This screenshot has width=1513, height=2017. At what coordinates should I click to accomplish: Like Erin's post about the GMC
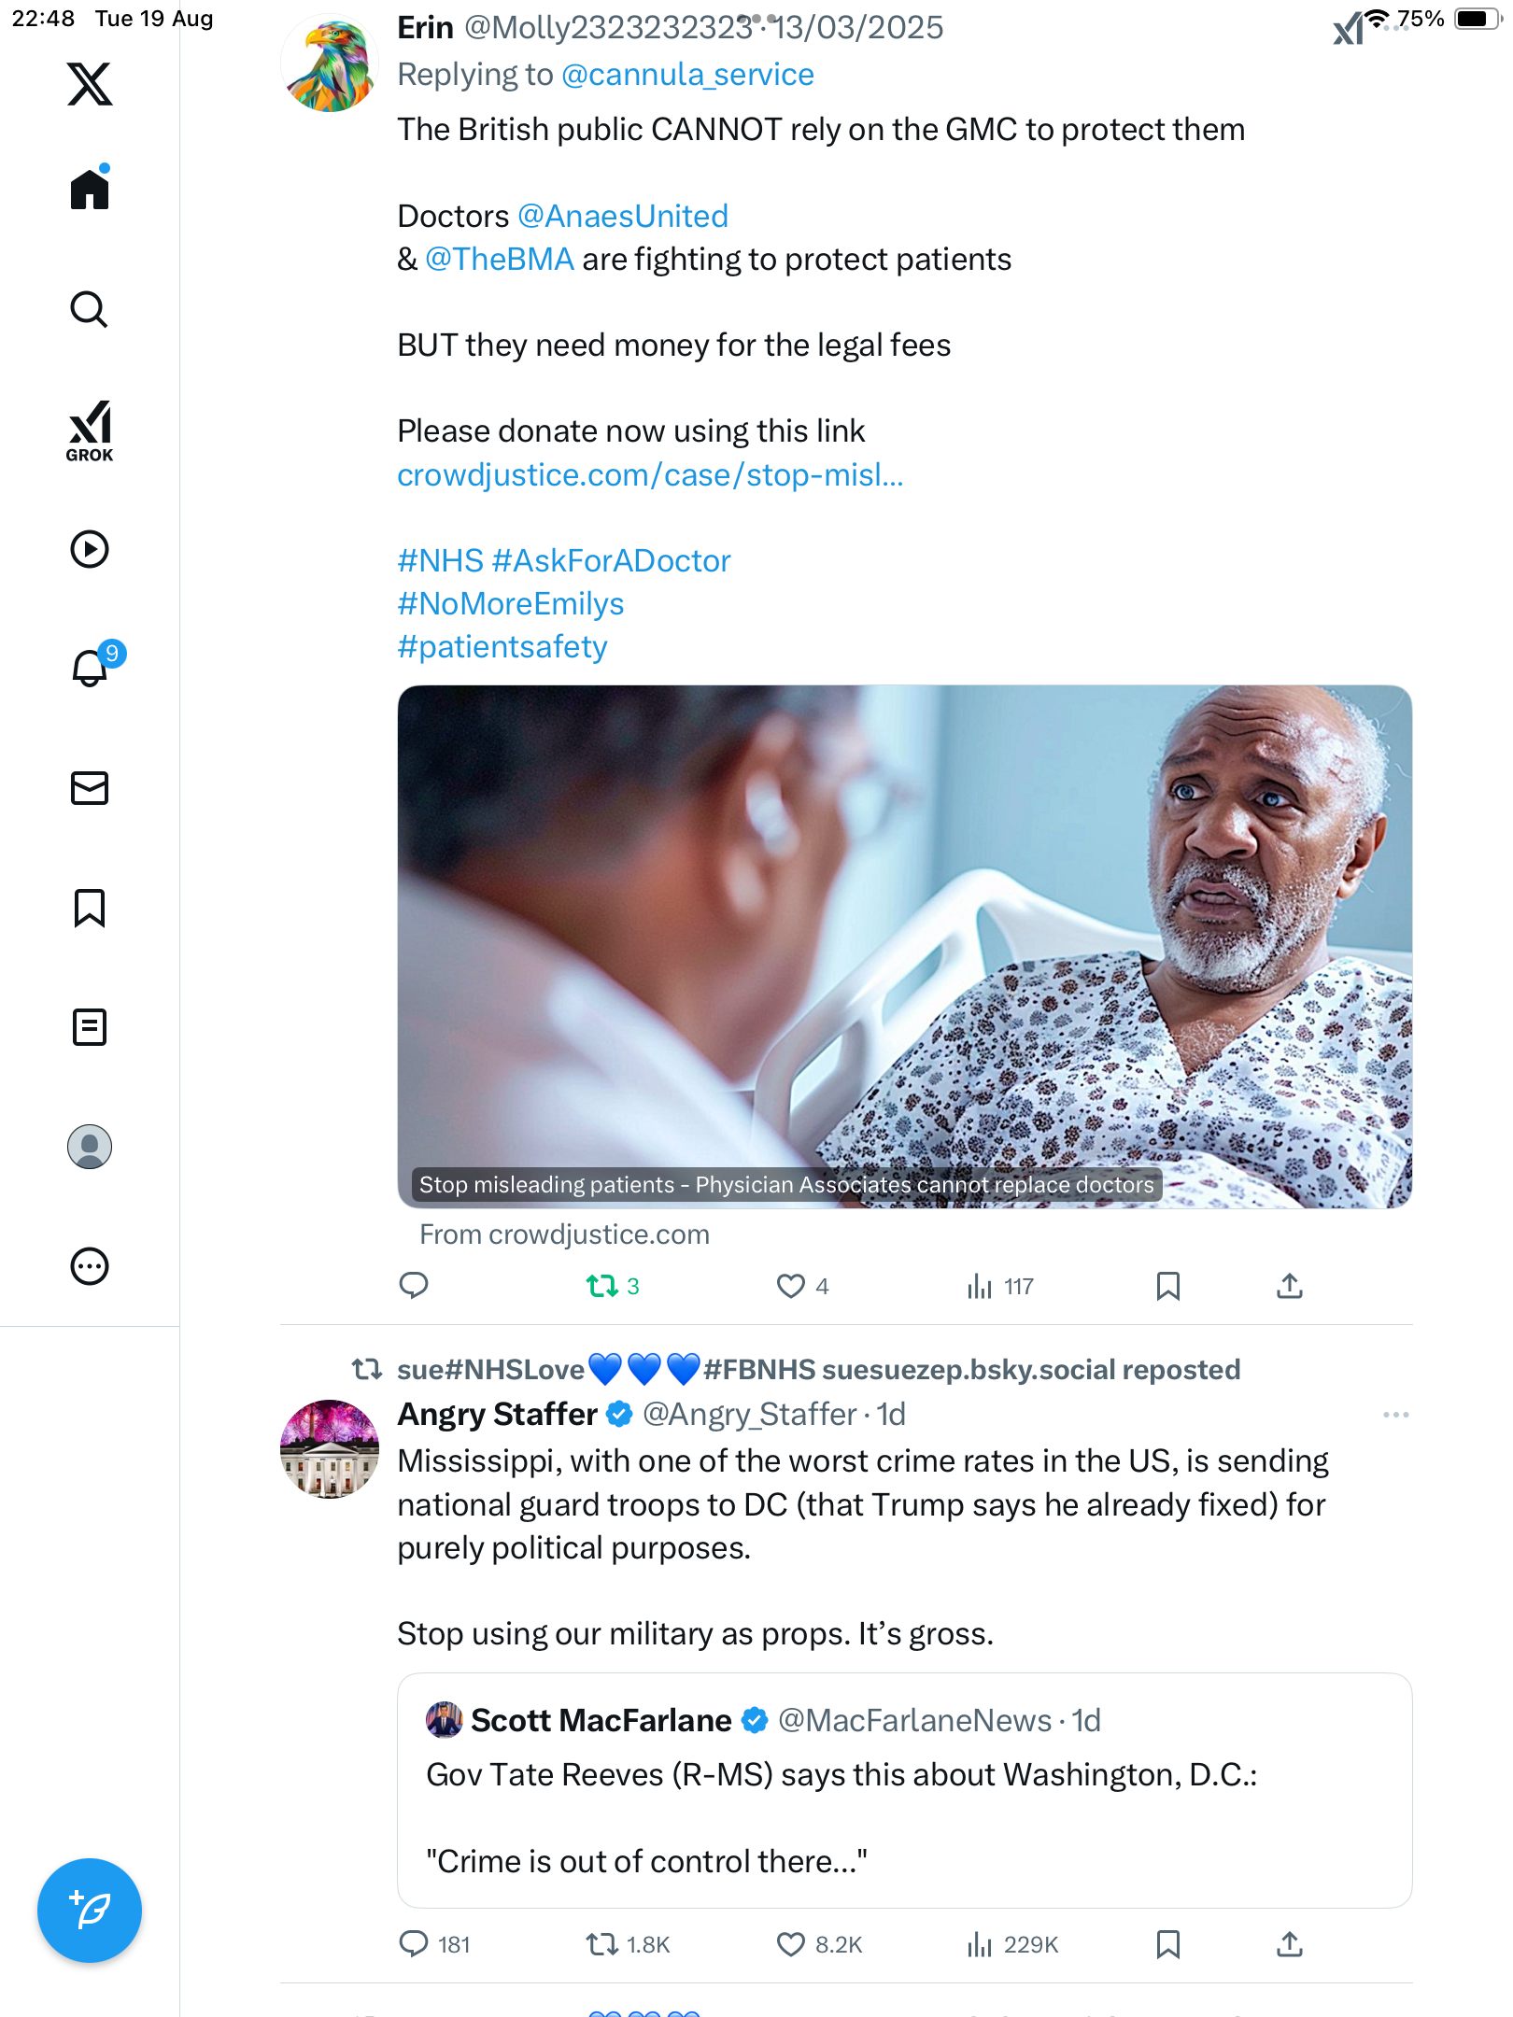click(x=791, y=1287)
